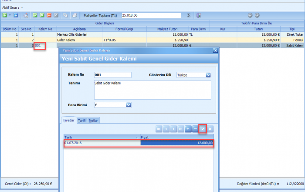The image size is (305, 192).
Task: Expand the Para Birimi currency dropdown
Action: (x=129, y=104)
